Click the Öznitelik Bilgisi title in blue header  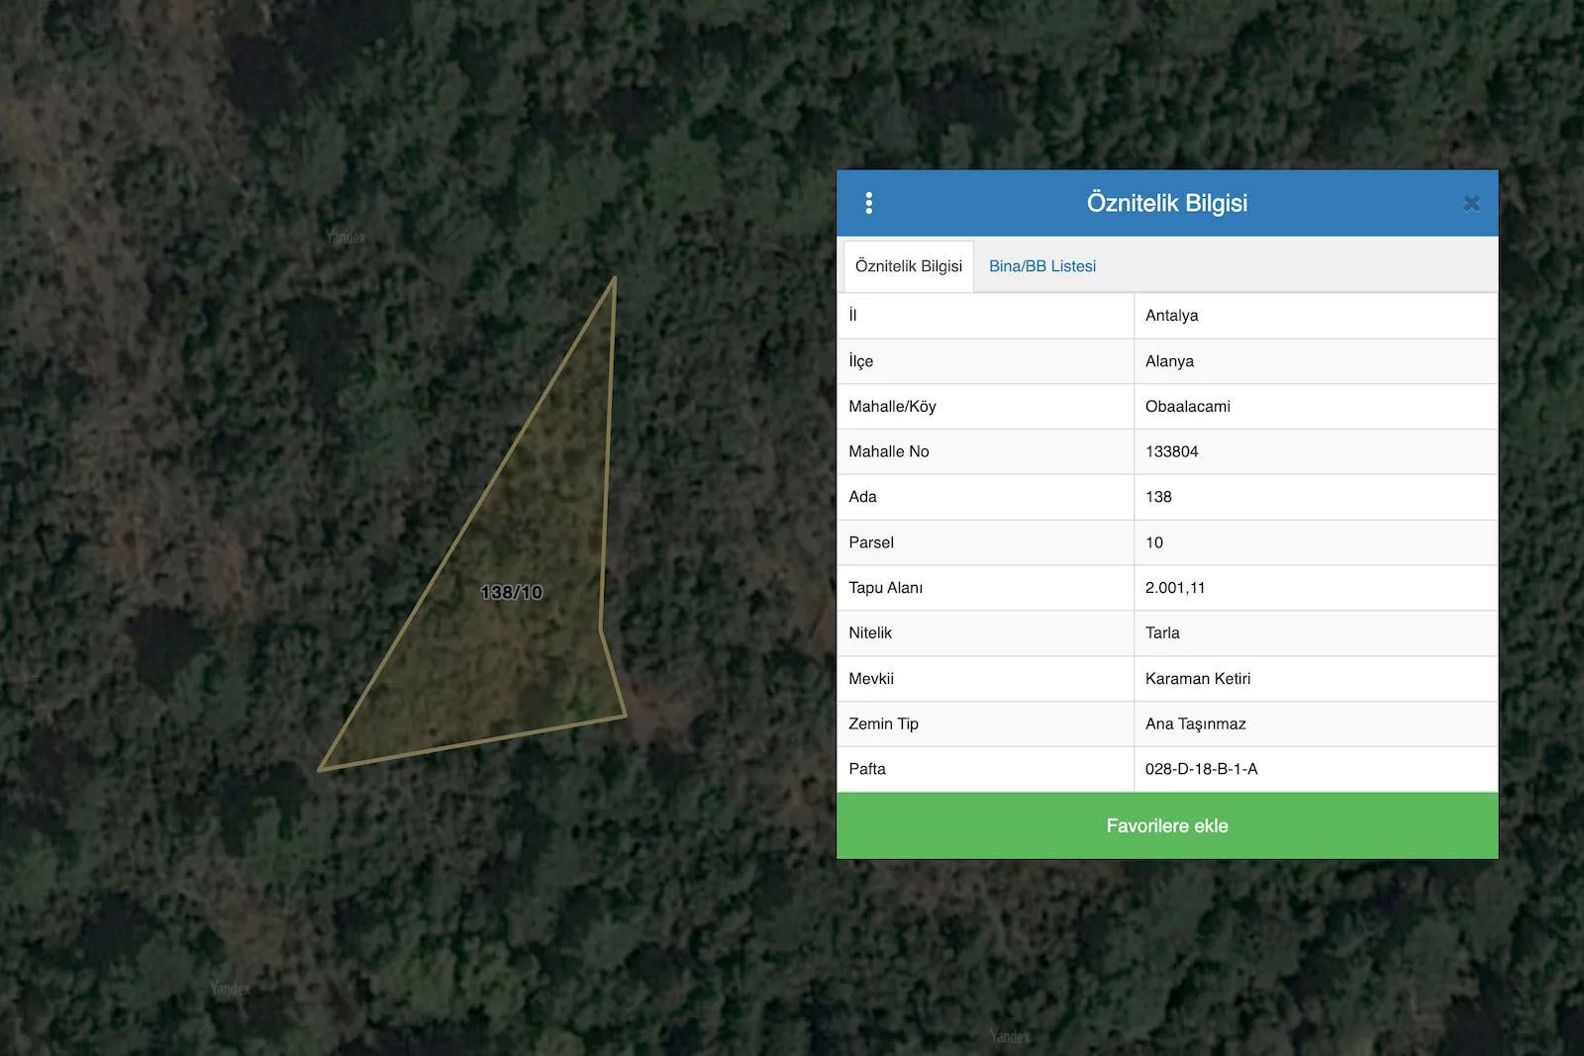coord(1166,203)
